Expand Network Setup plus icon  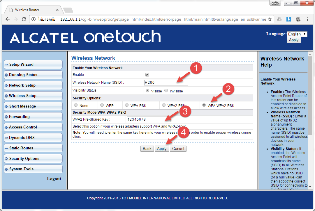pyautogui.click(x=6, y=85)
